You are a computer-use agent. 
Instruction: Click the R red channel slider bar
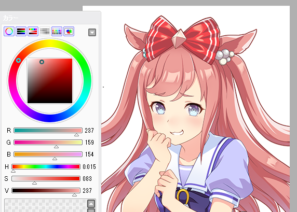[x=48, y=130]
